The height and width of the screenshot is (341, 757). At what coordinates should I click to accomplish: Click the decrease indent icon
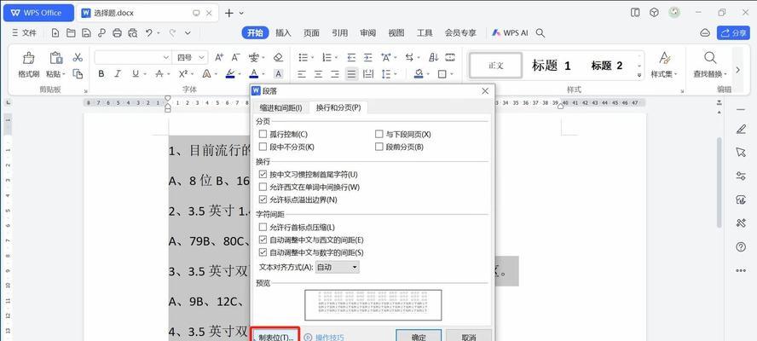351,57
